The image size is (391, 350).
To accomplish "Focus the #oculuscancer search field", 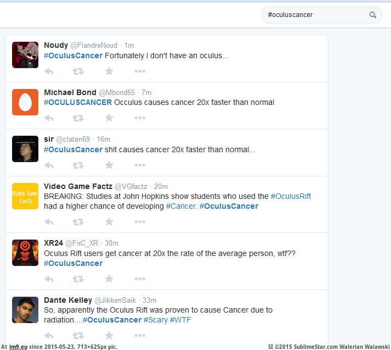I will [x=321, y=15].
